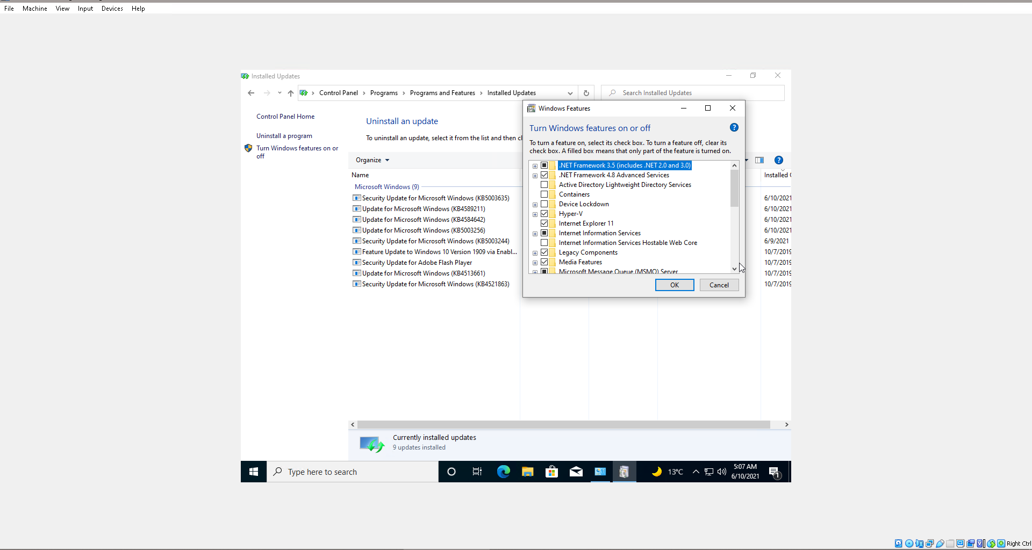The image size is (1032, 550).
Task: Toggle .NET Framework 3.5 checkbox
Action: point(544,165)
